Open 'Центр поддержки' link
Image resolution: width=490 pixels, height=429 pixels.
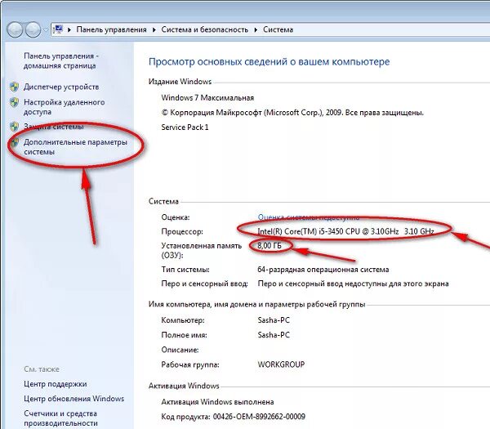tap(56, 384)
